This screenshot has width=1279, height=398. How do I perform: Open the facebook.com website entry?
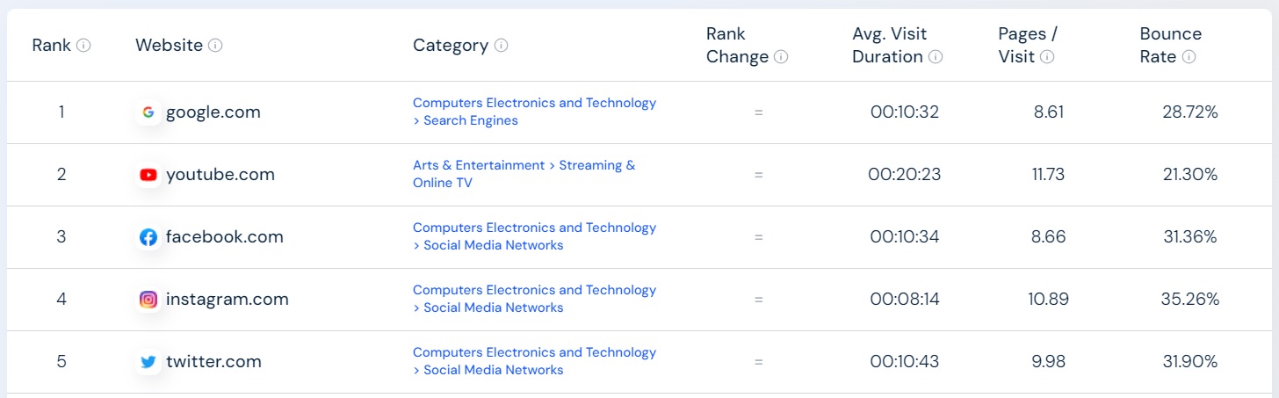tap(224, 237)
